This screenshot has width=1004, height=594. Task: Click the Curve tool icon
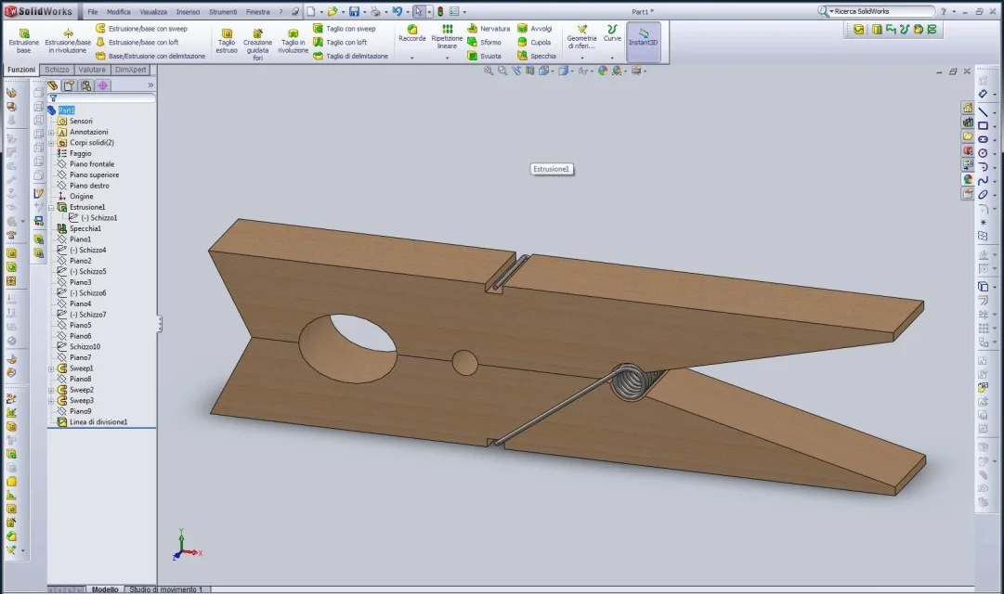612,30
